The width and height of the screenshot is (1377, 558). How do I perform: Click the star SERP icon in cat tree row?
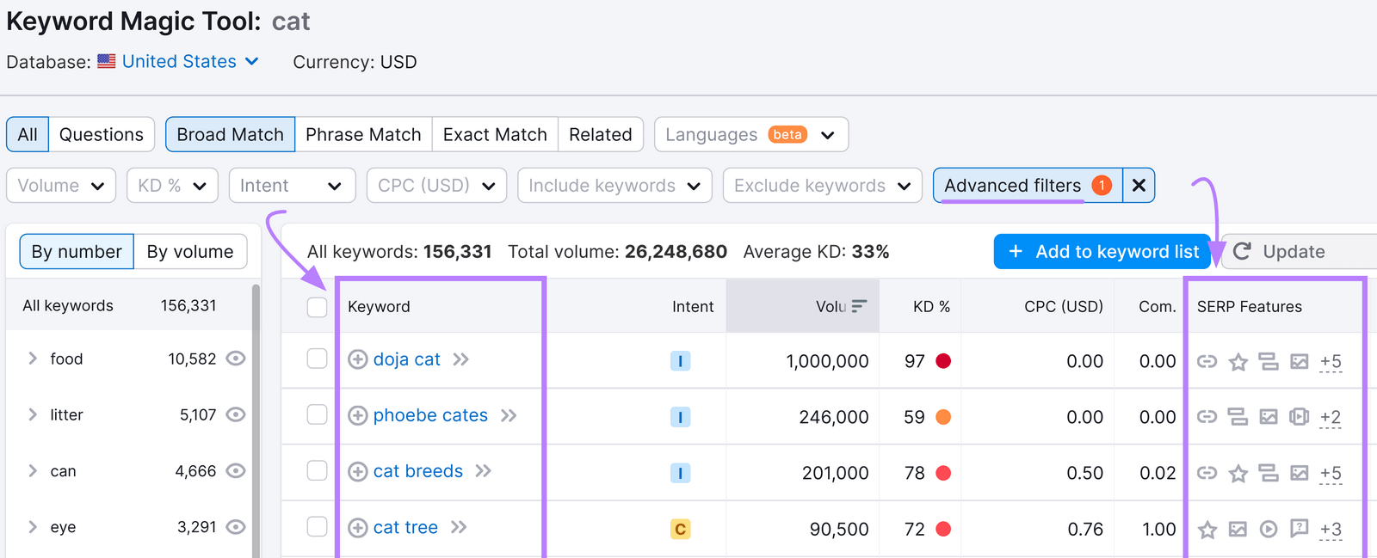[1207, 530]
